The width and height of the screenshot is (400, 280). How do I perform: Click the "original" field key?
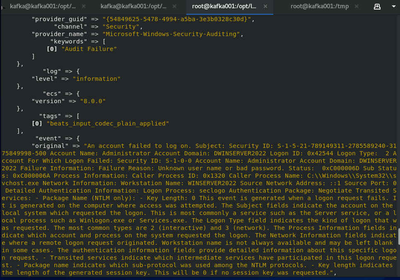tap(50, 146)
